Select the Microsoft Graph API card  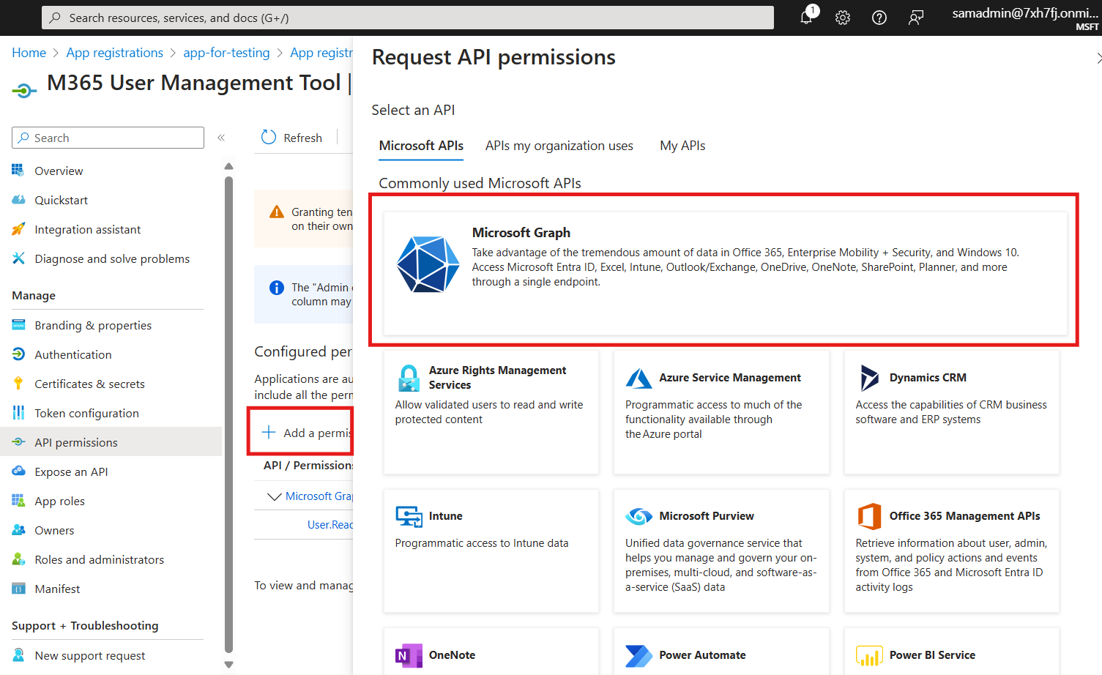pyautogui.click(x=725, y=273)
